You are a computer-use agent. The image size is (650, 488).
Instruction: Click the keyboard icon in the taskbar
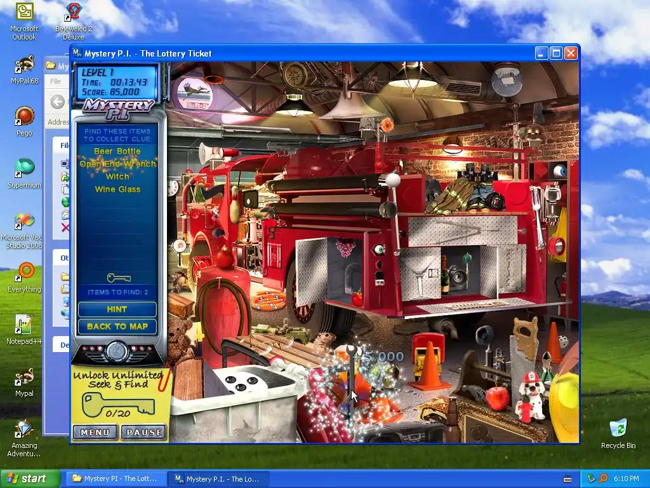coord(567,479)
